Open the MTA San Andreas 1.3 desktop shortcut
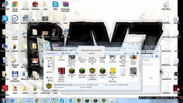 tap(55, 34)
